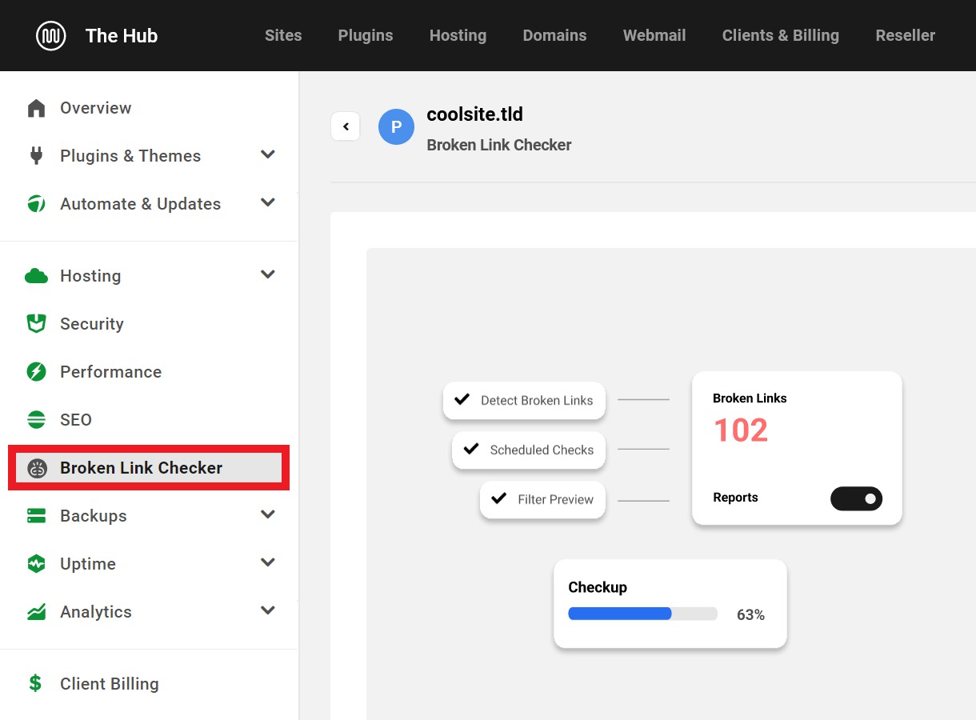Toggle the Reports switch on the card

(x=856, y=498)
